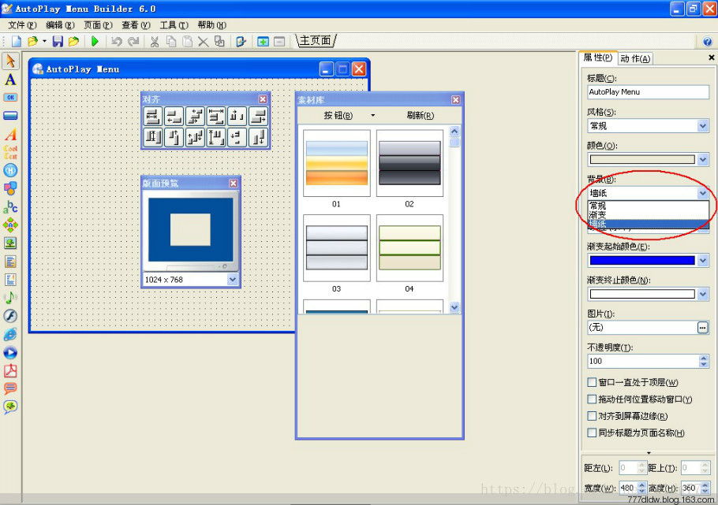Select the Cool Text tool
Viewport: 718px width, 505px height.
click(10, 152)
